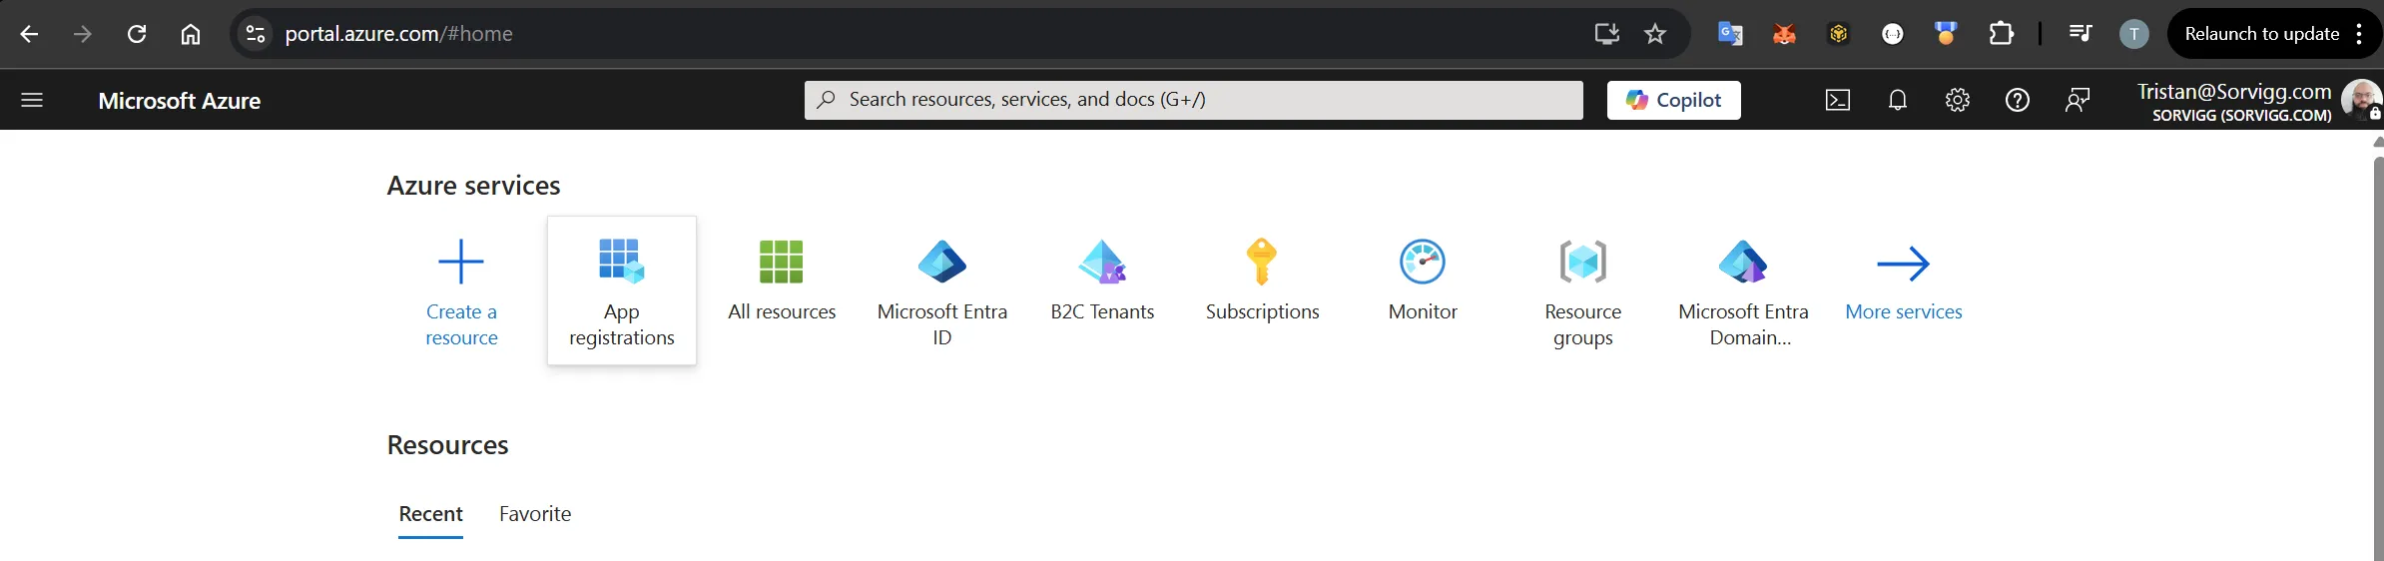Click the Resources heading
The height and width of the screenshot is (561, 2384).
coord(447,445)
